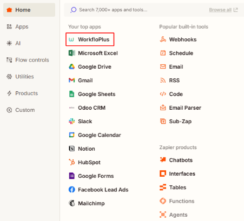Click the Odoo CRM icon
The height and width of the screenshot is (221, 244).
coord(72,108)
